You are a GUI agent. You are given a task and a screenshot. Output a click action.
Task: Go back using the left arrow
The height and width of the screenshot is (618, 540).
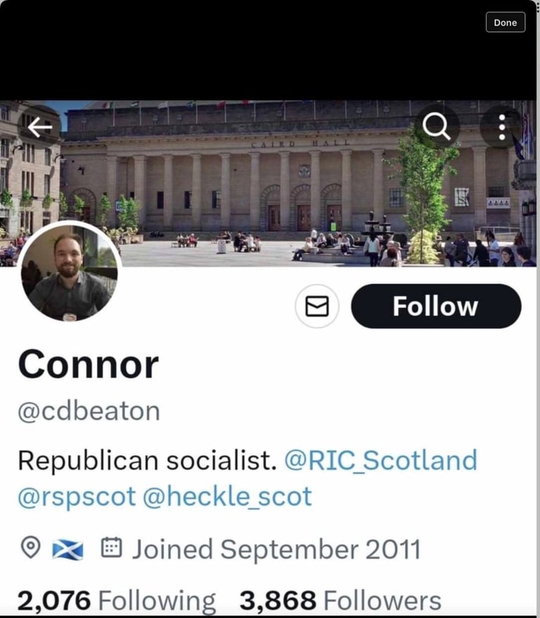40,127
